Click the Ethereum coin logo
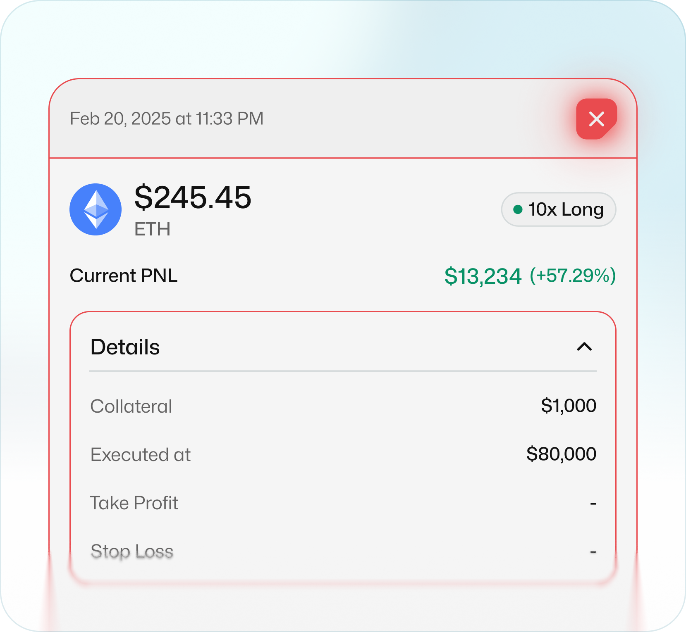This screenshot has width=686, height=632. (x=96, y=209)
